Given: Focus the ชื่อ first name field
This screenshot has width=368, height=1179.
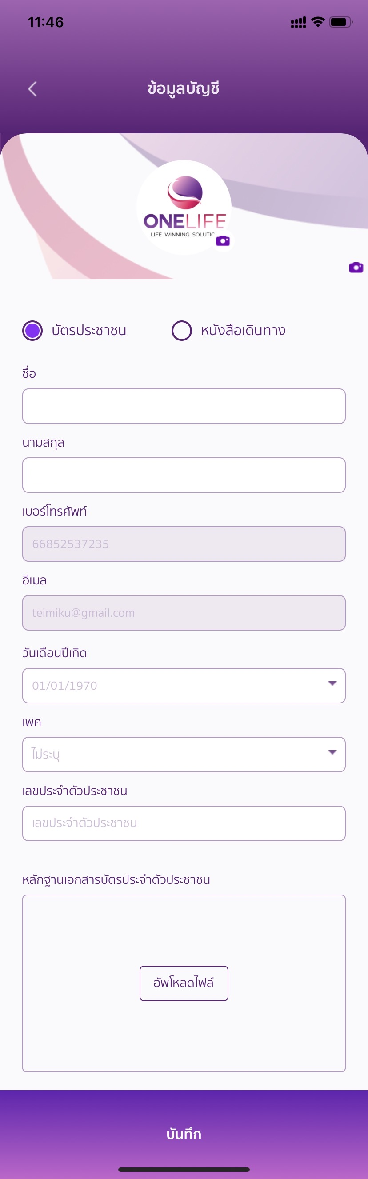Looking at the screenshot, I should pos(184,406).
